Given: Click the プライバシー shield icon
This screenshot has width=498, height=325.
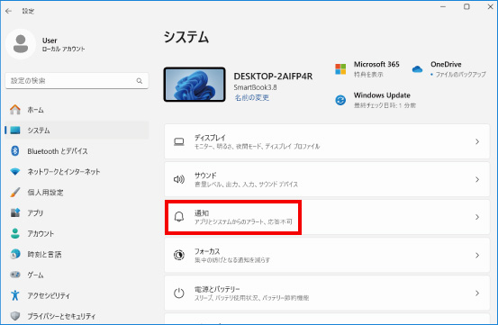Looking at the screenshot, I should coord(15,316).
